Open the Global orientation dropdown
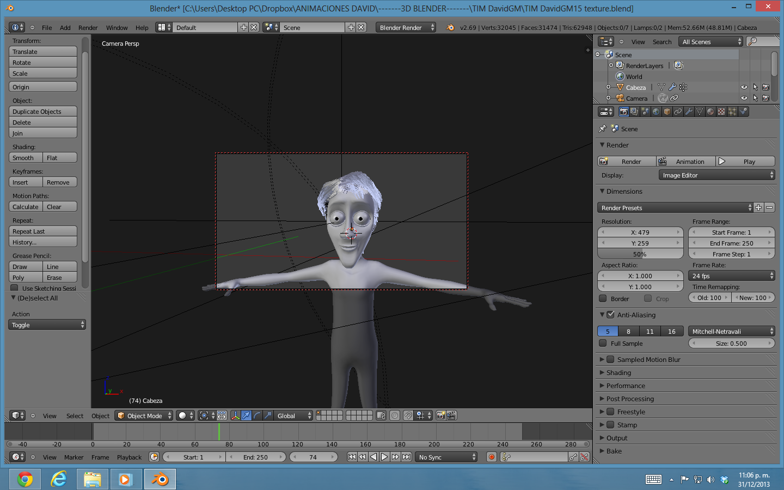The width and height of the screenshot is (784, 490). point(294,415)
